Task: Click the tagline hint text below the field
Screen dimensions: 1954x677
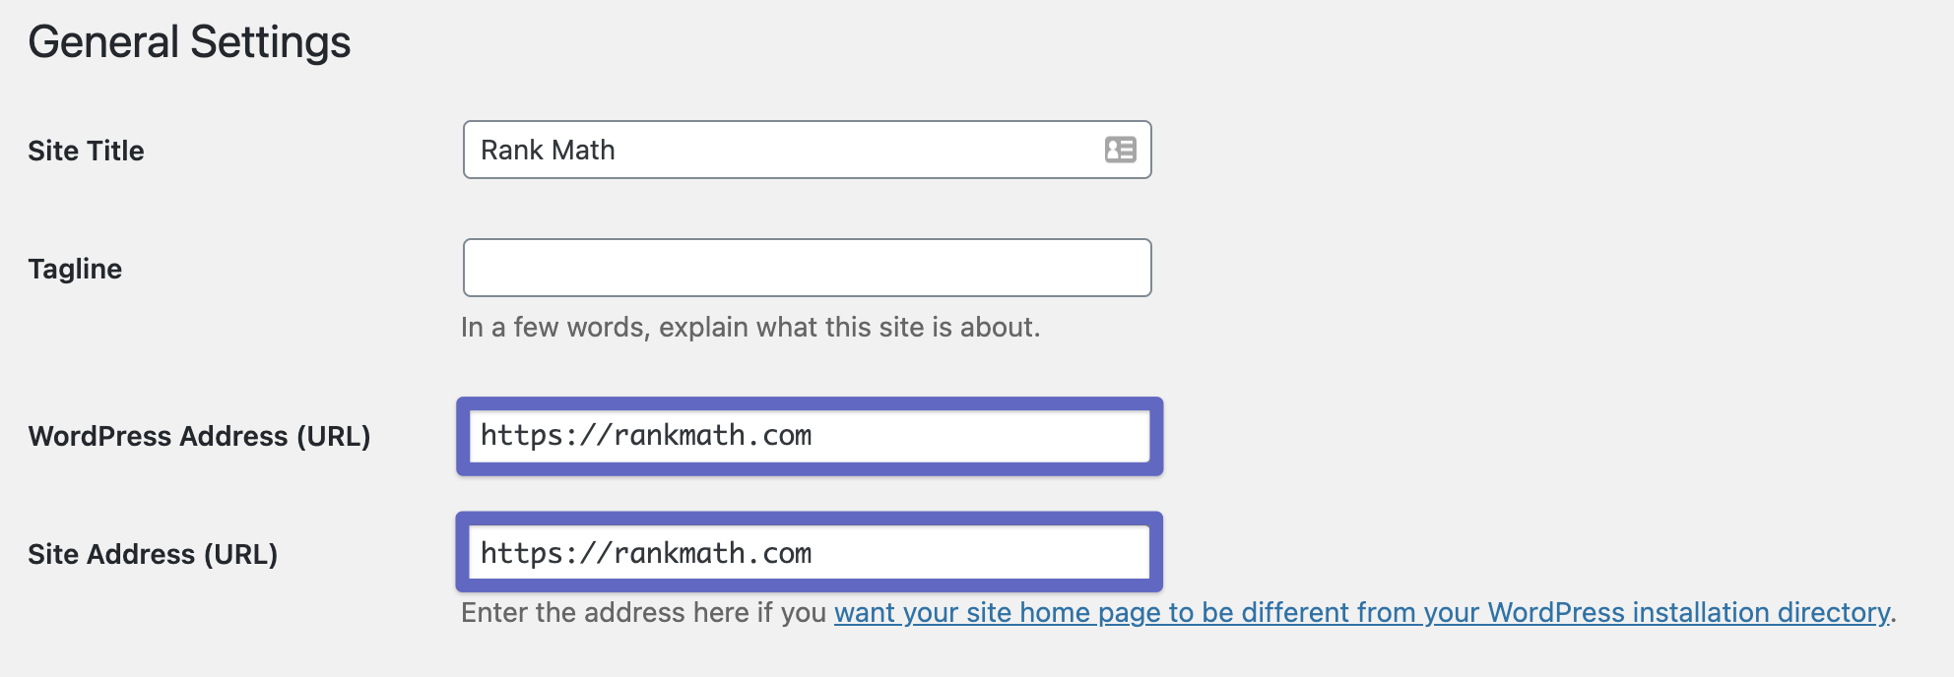Action: click(750, 327)
